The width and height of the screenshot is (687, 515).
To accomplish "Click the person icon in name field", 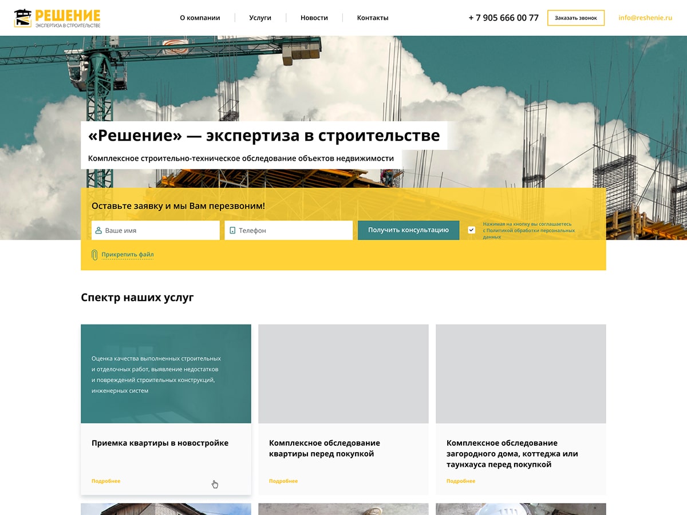I will click(x=98, y=230).
